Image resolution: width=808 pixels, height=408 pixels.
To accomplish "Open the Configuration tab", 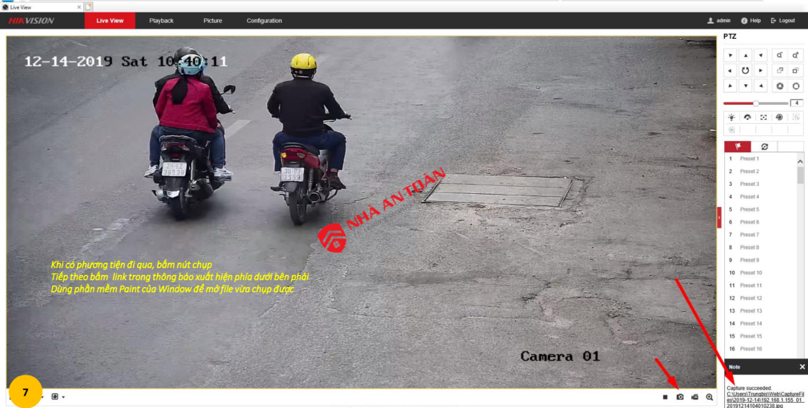I will (264, 21).
